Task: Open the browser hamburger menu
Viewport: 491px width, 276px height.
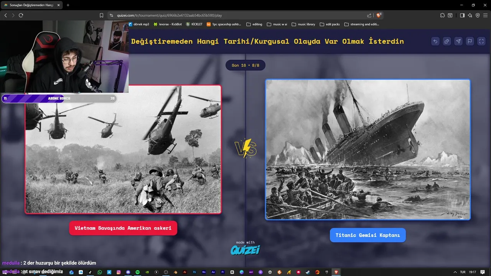Action: (486, 15)
